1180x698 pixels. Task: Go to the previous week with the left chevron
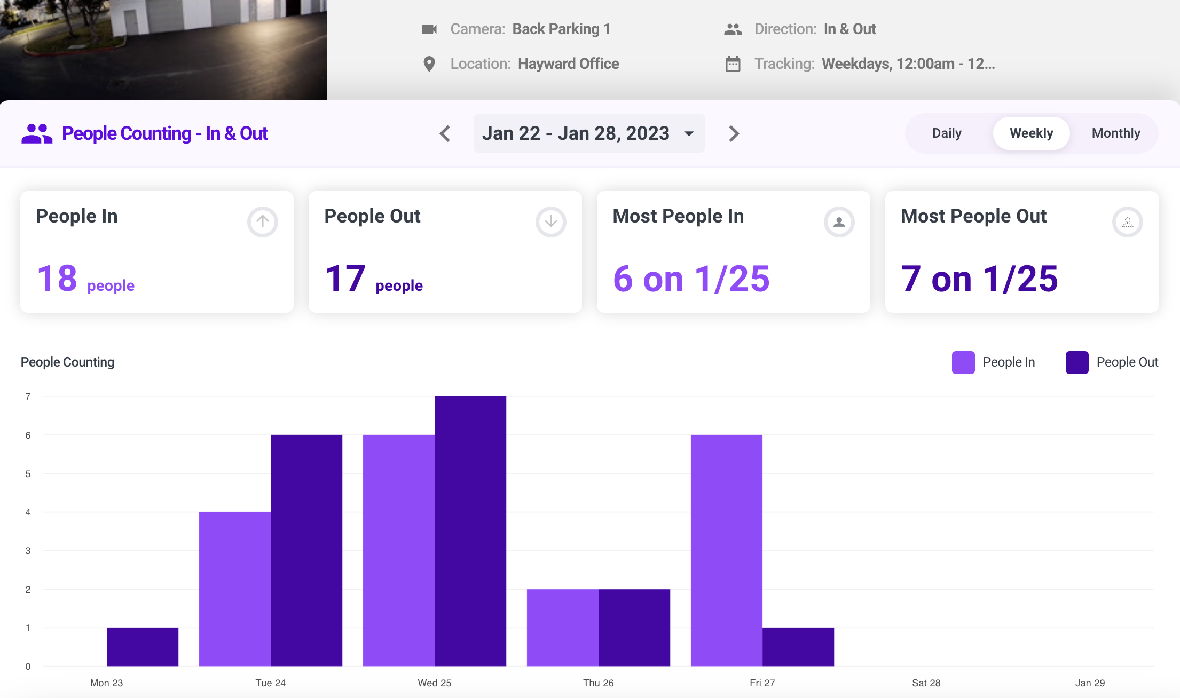pyautogui.click(x=445, y=133)
